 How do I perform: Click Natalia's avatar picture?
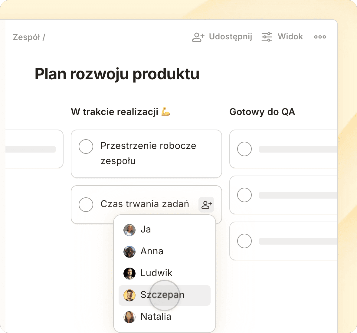pyautogui.click(x=129, y=317)
